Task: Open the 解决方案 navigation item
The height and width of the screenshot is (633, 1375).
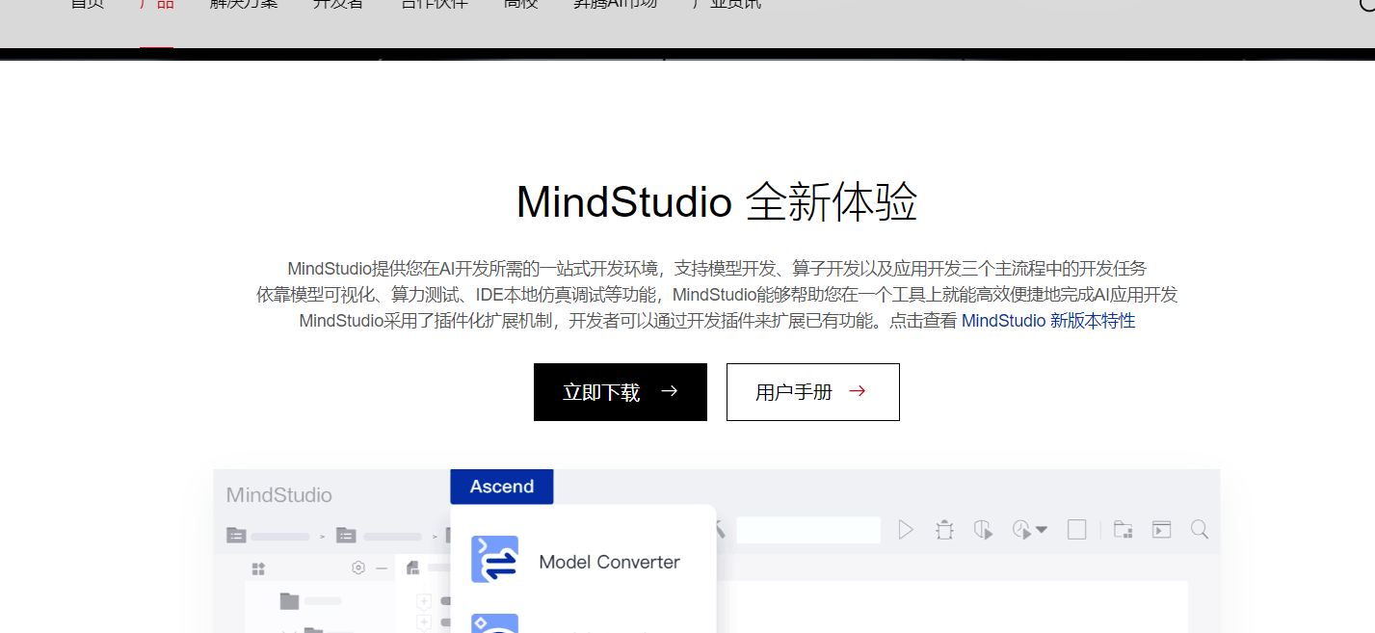Action: click(x=244, y=5)
